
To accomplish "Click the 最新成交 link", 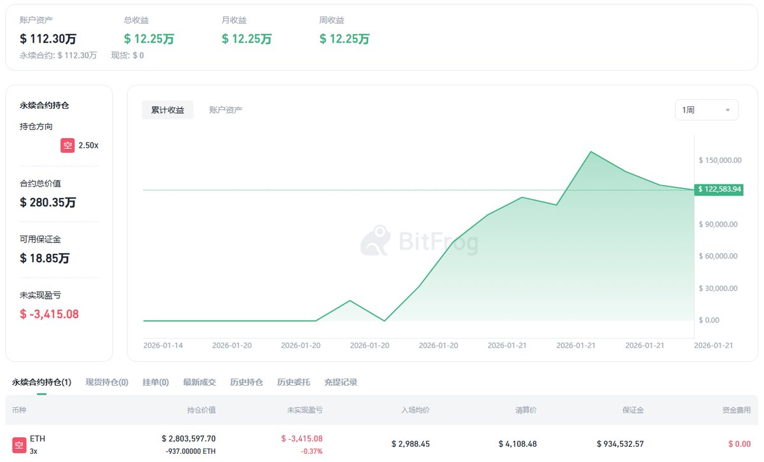I will 201,382.
